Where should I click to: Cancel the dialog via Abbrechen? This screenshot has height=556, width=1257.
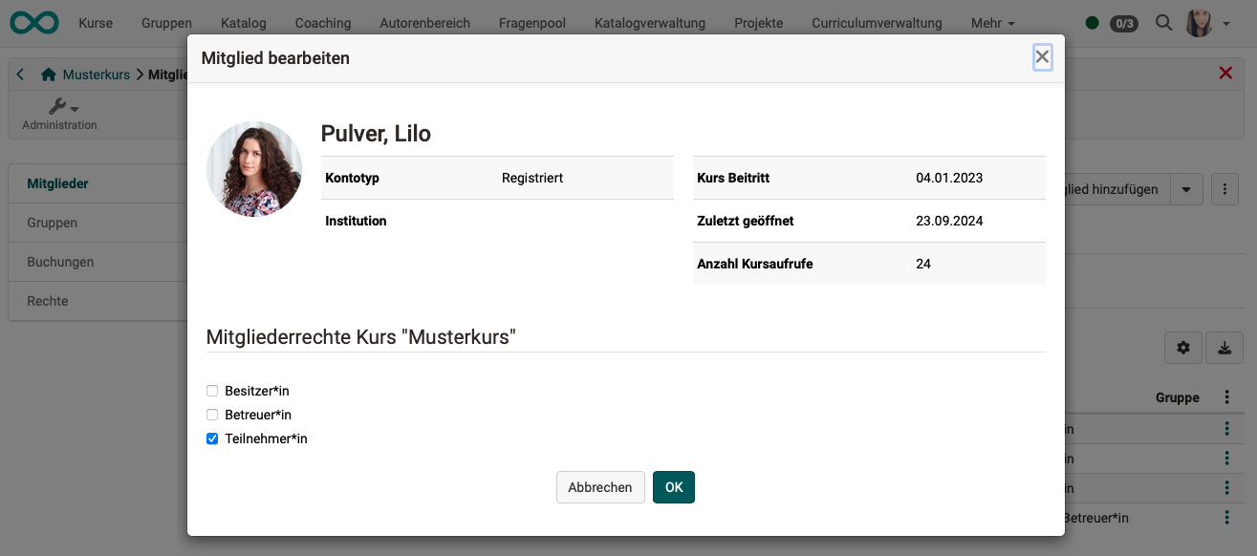click(600, 487)
